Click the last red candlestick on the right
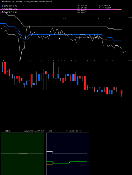This screenshot has height=175, width=132. click(121, 92)
